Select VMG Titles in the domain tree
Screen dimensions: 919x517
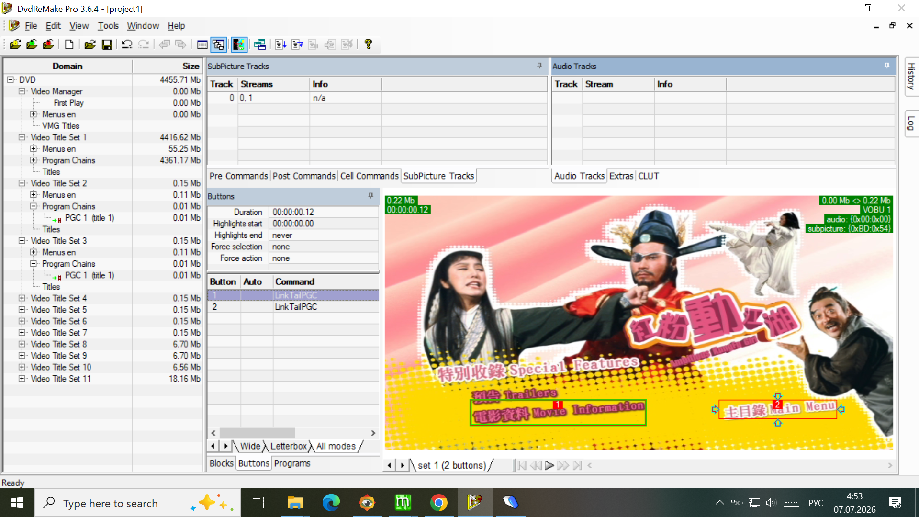coord(60,126)
